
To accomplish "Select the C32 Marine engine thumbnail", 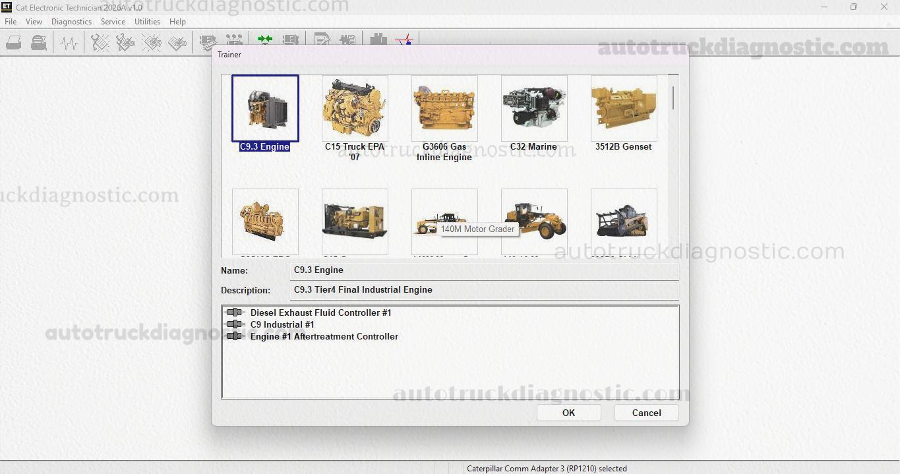I will coord(534,108).
